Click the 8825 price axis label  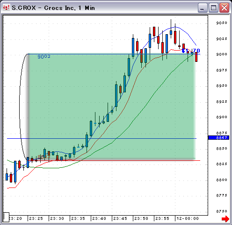point(222,164)
